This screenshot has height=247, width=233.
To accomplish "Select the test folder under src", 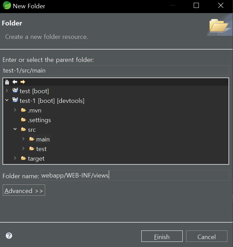I will [x=41, y=149].
